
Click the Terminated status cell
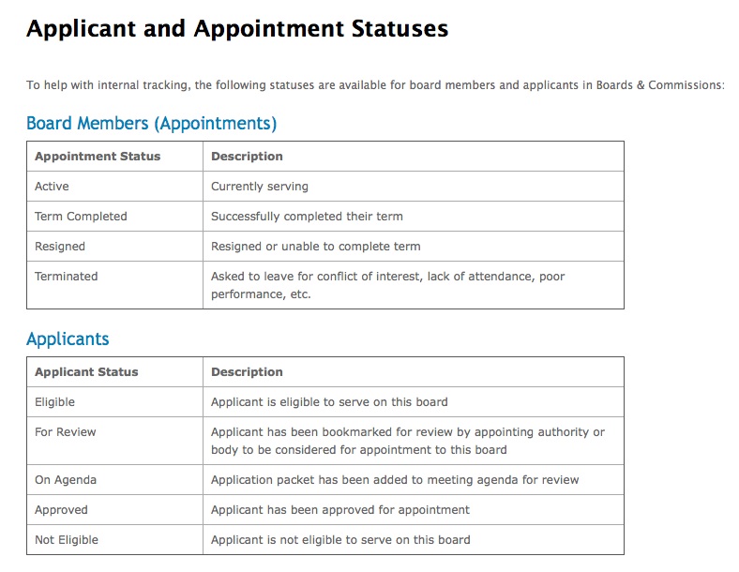click(66, 277)
